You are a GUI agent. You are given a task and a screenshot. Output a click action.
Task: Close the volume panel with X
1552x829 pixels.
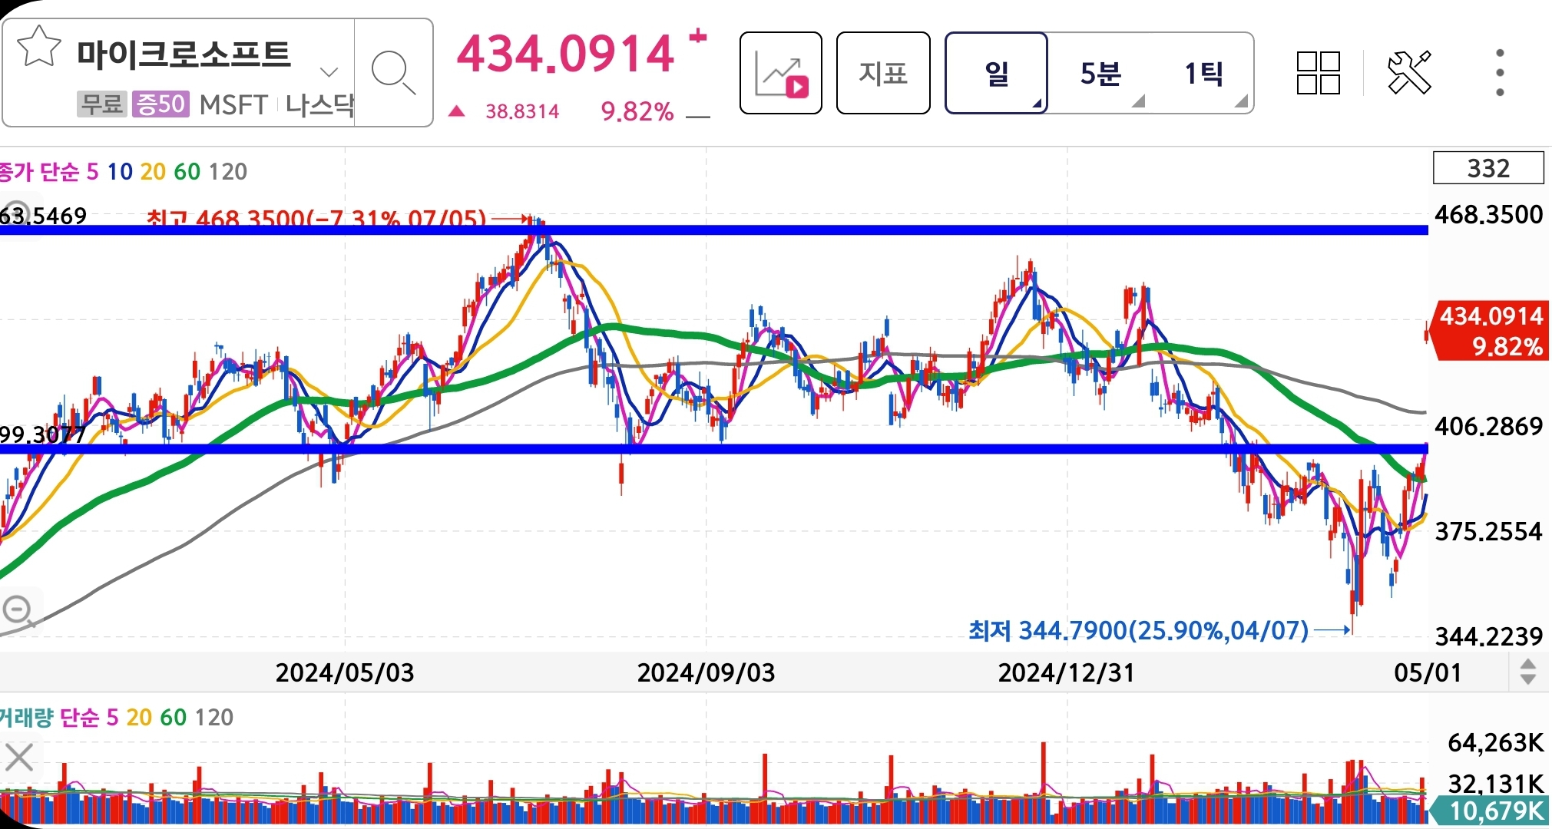[18, 758]
